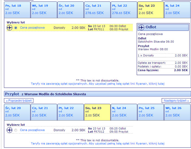191x149 pixels.
Task: Click the Cena łącznie total 2.00 SEK
Action: (x=181, y=70)
